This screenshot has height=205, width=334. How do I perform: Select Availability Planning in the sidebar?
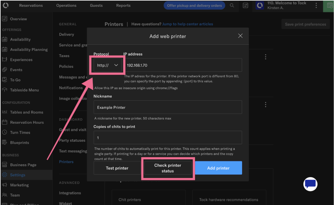click(x=29, y=49)
